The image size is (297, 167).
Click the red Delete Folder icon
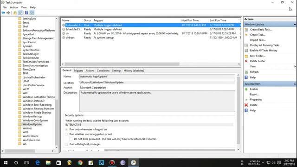[x=246, y=61]
